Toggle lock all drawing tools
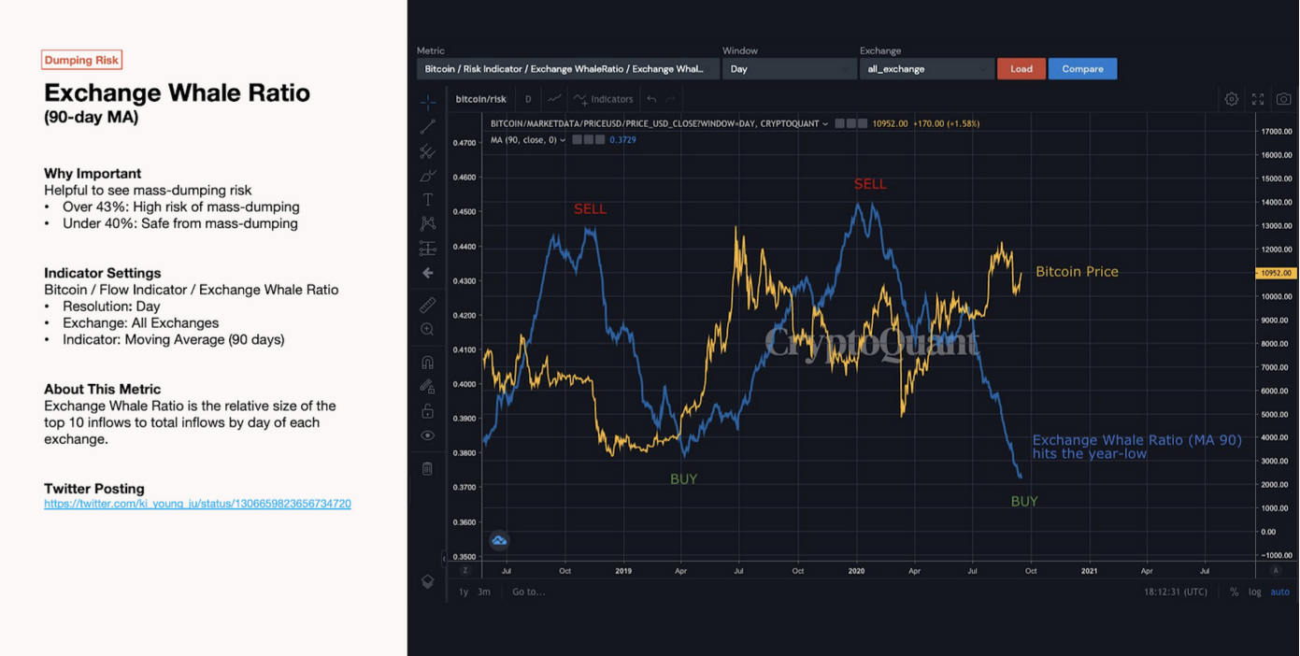Screen dimensions: 1300x656 pyautogui.click(x=427, y=411)
